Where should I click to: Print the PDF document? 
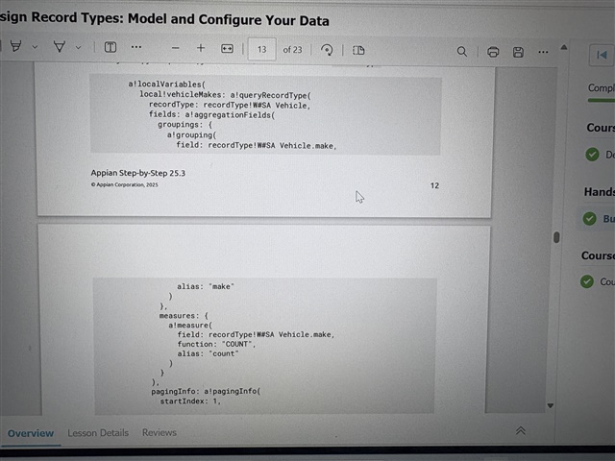[x=493, y=51]
